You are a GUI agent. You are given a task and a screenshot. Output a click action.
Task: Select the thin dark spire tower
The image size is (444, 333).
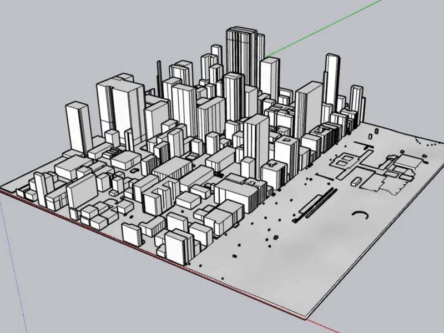click(159, 78)
